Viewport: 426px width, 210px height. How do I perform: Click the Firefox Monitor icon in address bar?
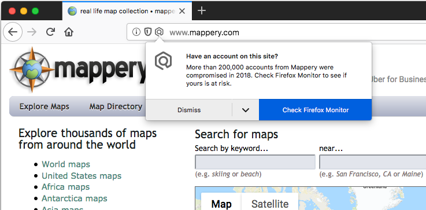pyautogui.click(x=159, y=32)
